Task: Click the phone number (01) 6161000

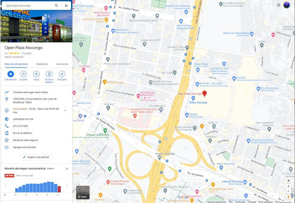Action: click(x=20, y=126)
